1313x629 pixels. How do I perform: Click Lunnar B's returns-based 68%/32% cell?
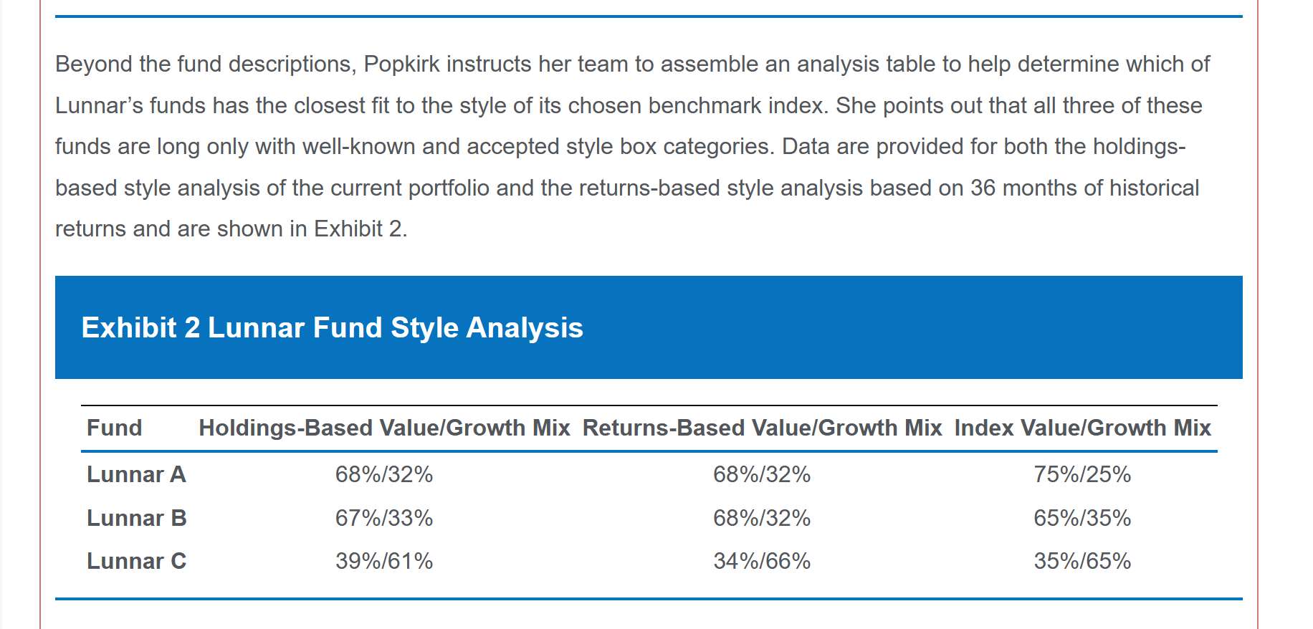click(x=762, y=518)
